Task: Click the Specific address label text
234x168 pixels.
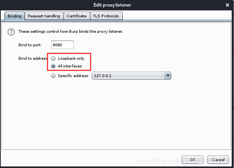Action: click(73, 76)
